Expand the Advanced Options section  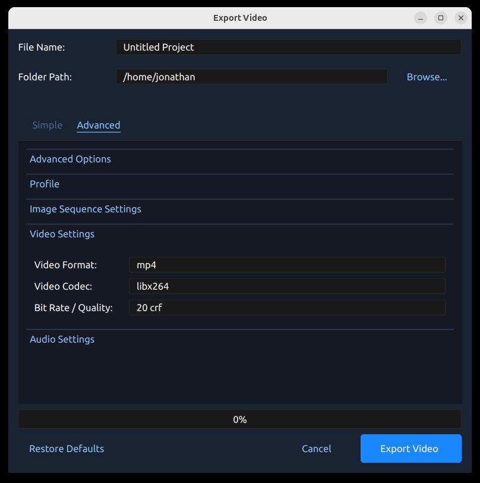(70, 159)
